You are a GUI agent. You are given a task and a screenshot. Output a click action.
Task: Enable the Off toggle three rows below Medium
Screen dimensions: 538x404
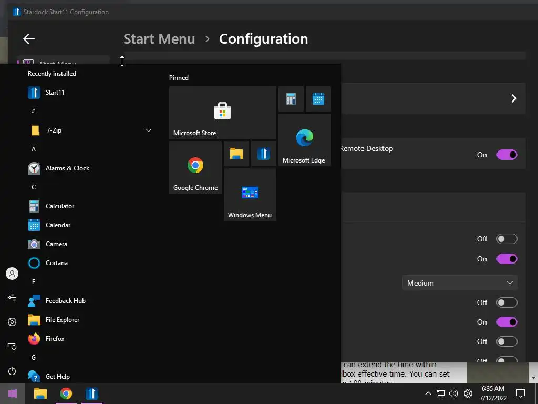[x=507, y=341]
